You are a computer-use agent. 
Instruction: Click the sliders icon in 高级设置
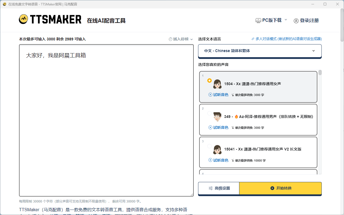[x=211, y=188]
